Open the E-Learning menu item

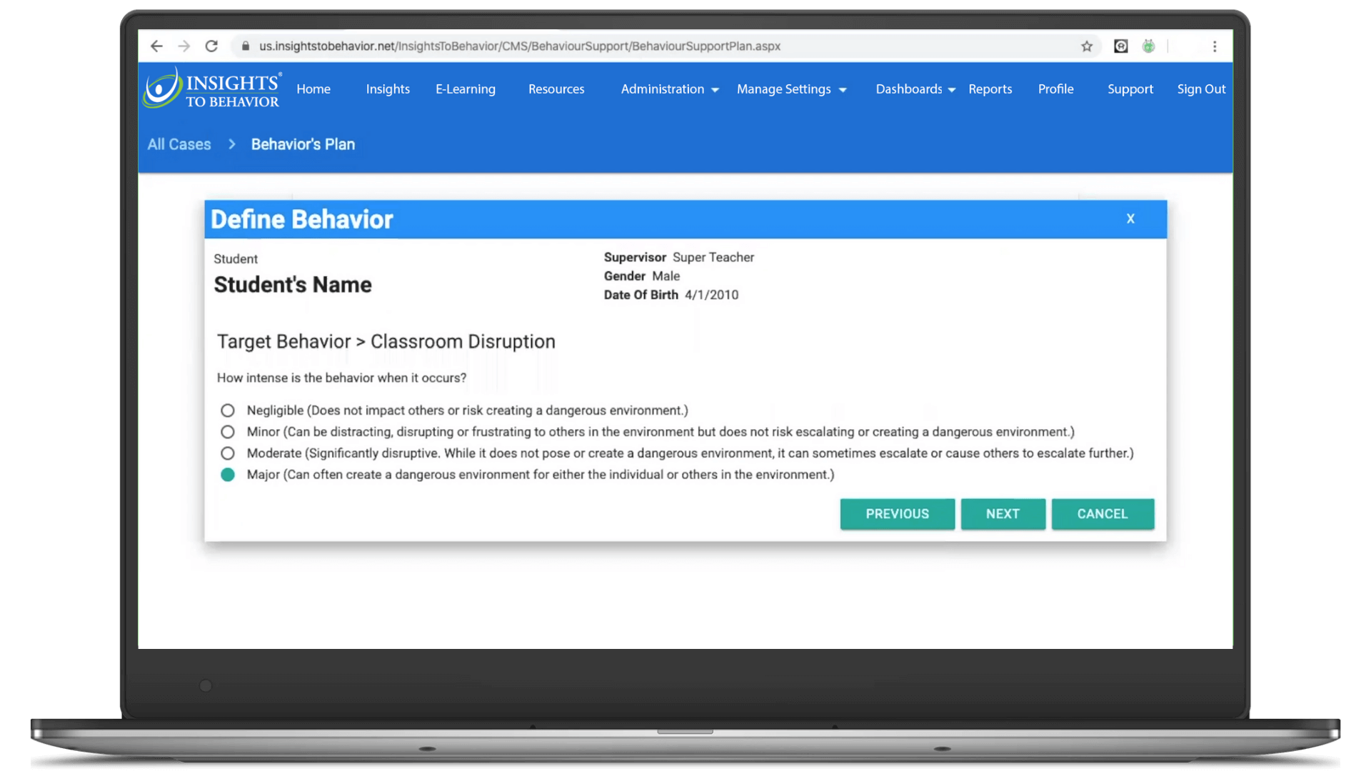[466, 89]
